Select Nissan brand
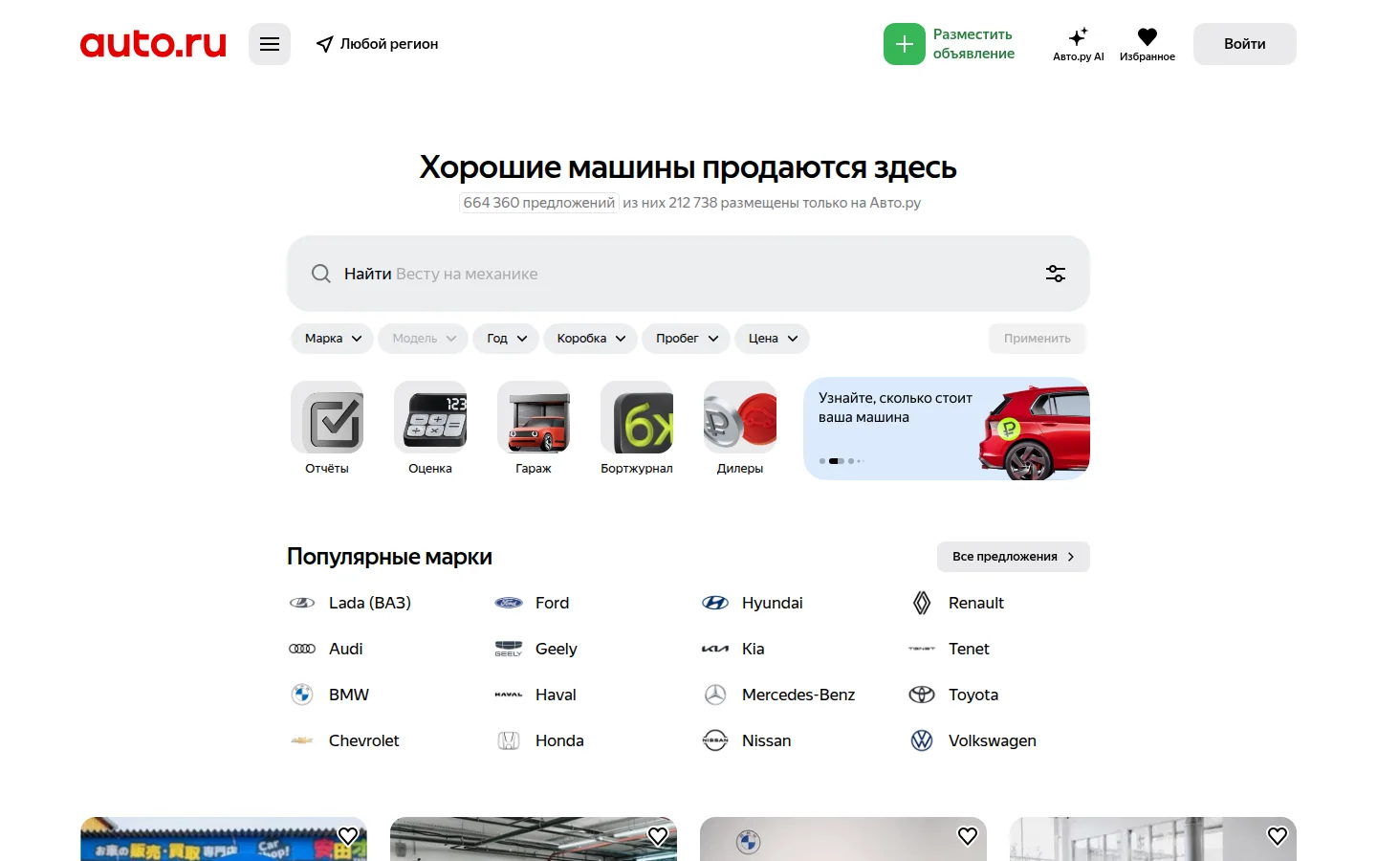This screenshot has width=1377, height=861. point(747,740)
